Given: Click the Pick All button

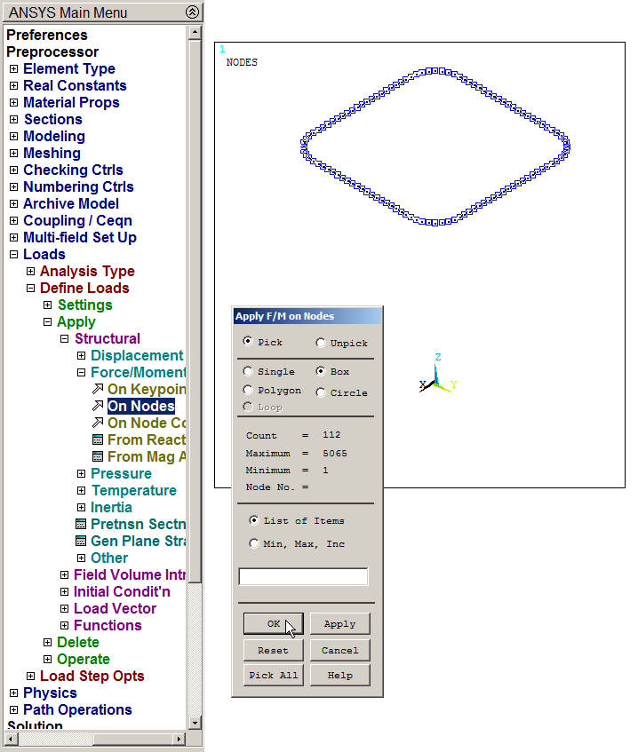Looking at the screenshot, I should tap(273, 675).
